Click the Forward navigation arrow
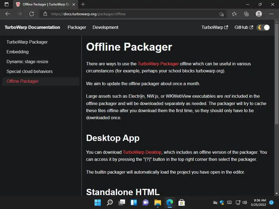This screenshot has width=279, height=209. [20, 14]
